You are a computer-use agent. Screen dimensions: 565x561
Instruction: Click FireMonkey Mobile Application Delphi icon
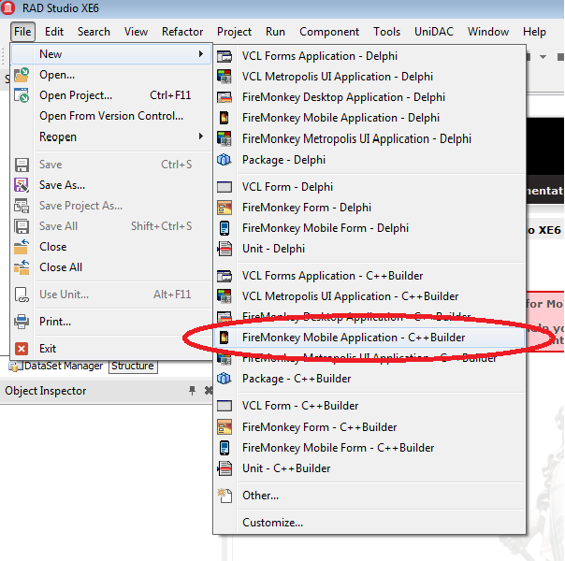[225, 118]
